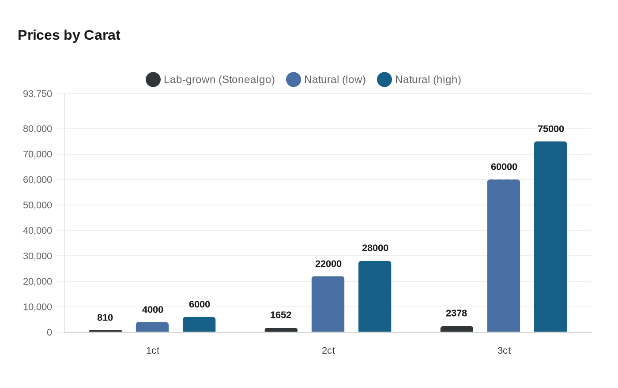Image resolution: width=618 pixels, height=388 pixels.
Task: Click the Natural (high) legend circle
Action: (384, 79)
